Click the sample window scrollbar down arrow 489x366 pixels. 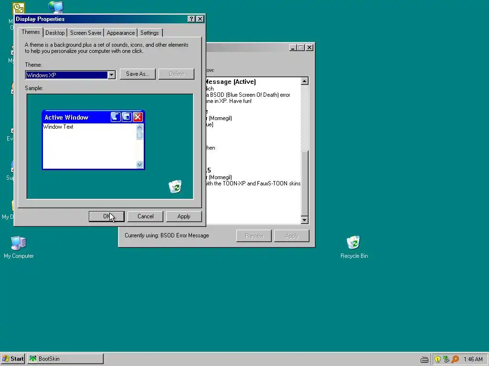tap(140, 164)
